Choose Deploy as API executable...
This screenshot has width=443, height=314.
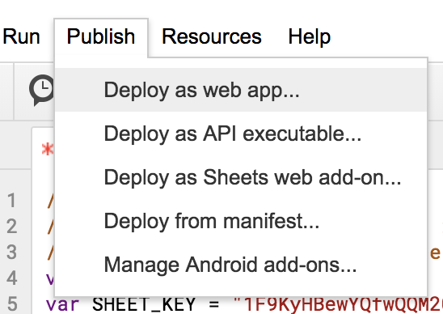[x=241, y=134]
